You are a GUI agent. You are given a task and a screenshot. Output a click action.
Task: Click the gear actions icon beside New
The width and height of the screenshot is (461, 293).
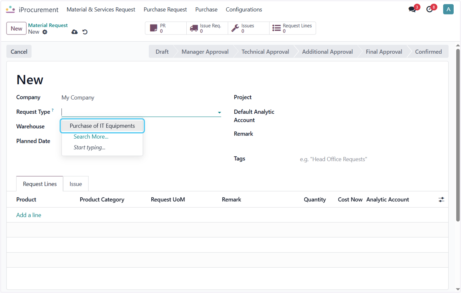[45, 32]
